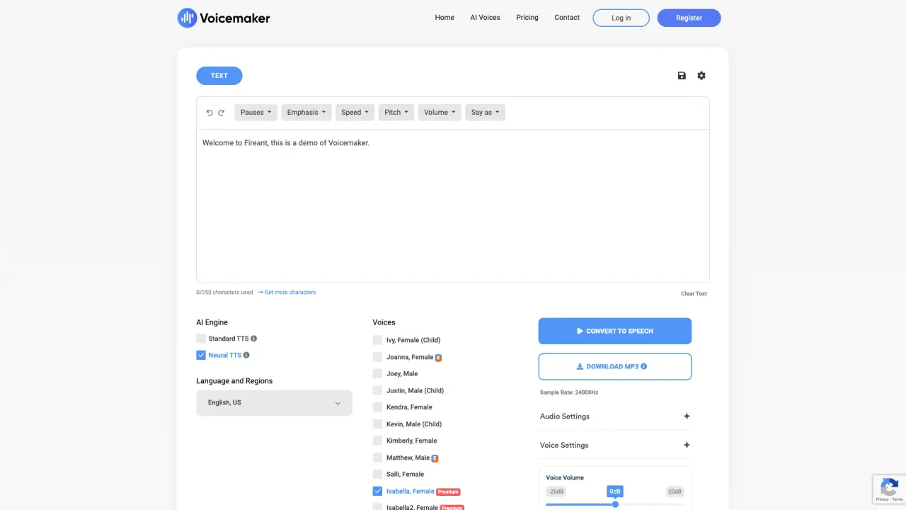This screenshot has height=510, width=906.
Task: Click the Register button
Action: coord(689,18)
